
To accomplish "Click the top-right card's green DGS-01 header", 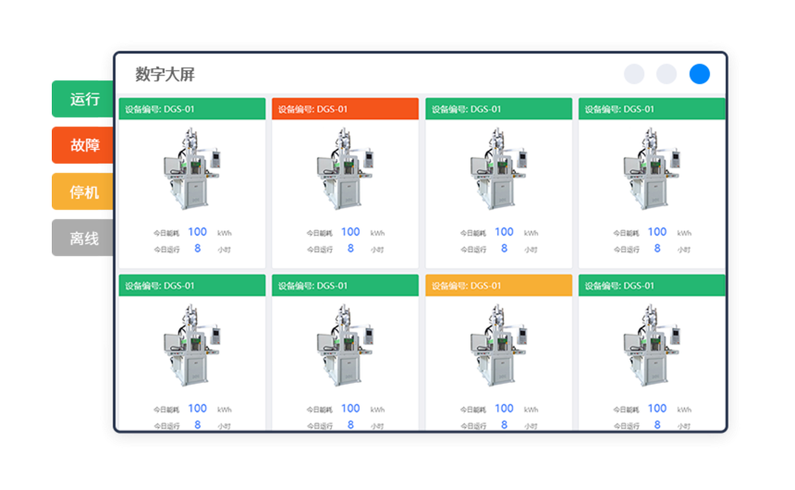I will [x=652, y=109].
